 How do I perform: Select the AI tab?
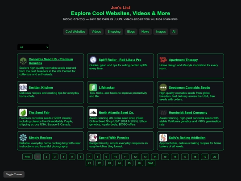coord(174,32)
